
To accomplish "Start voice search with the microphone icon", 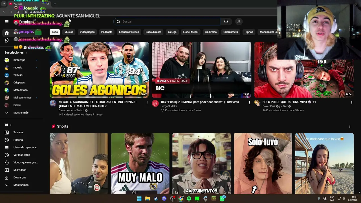I will [x=239, y=22].
